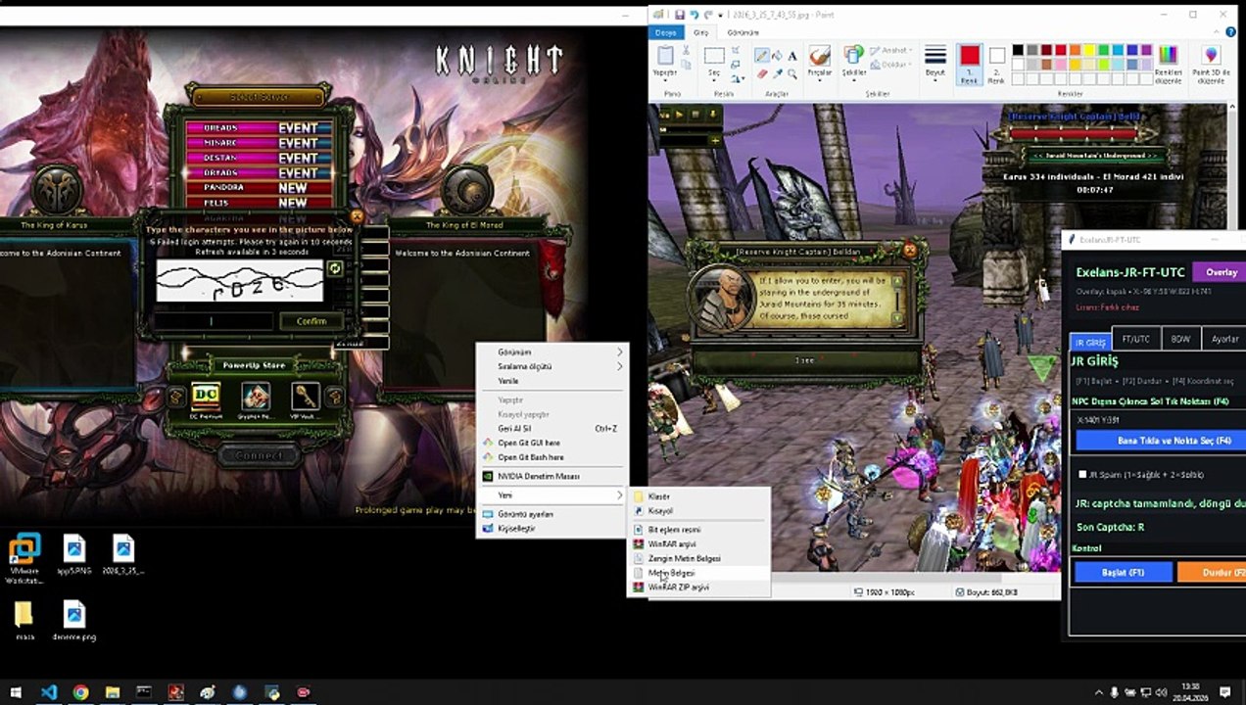
Task: Collapse the Paint ribbon with the chevron
Action: tap(1217, 32)
